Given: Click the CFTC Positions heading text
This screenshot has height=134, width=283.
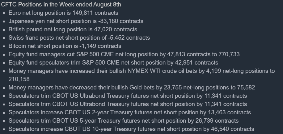Looking at the screenshot, I should (x=61, y=5).
